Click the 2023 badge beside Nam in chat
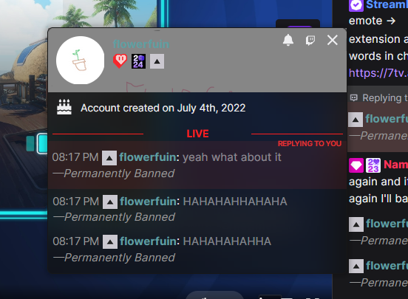408x299 pixels. (373, 165)
